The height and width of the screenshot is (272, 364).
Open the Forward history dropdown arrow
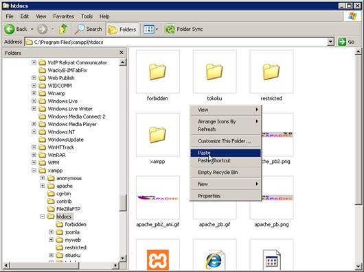coord(52,29)
